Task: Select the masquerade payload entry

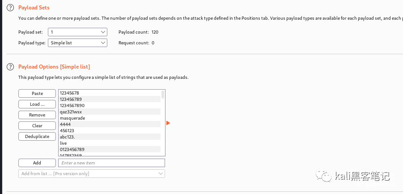Action: [110, 118]
